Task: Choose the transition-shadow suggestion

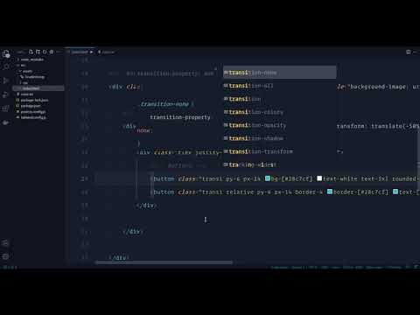Action: click(x=280, y=138)
